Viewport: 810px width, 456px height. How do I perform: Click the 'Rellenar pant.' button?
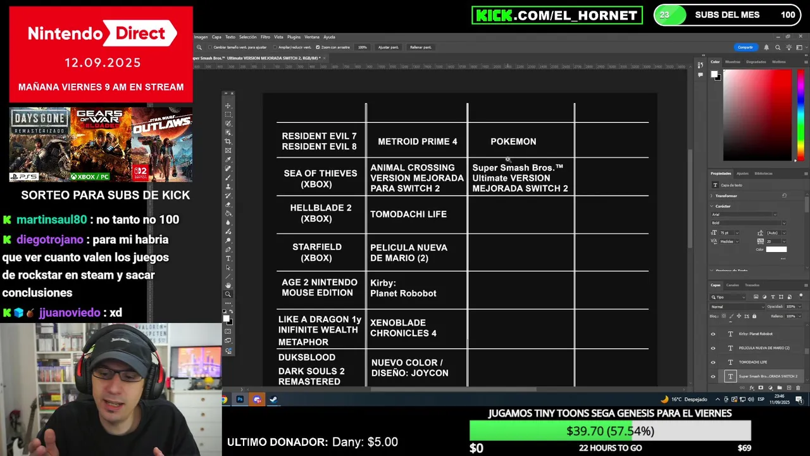pos(420,47)
